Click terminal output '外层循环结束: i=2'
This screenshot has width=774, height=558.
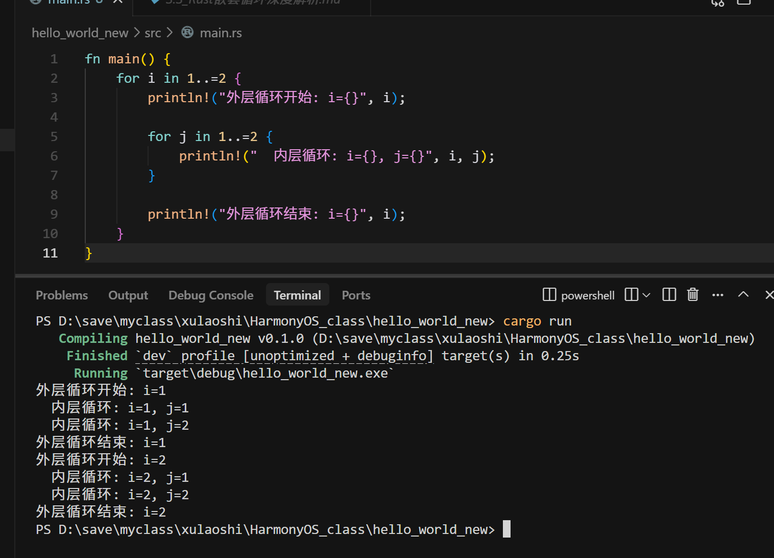[x=101, y=513]
